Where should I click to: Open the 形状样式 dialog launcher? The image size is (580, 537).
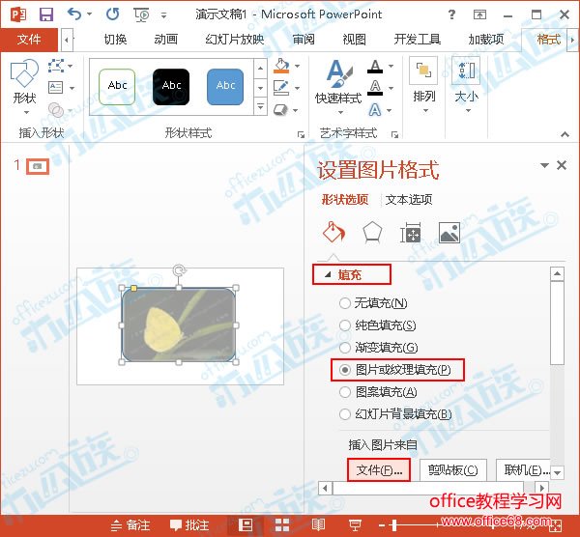pos(301,134)
